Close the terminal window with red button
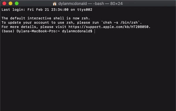This screenshot has width=176, height=111. [x=4, y=4]
